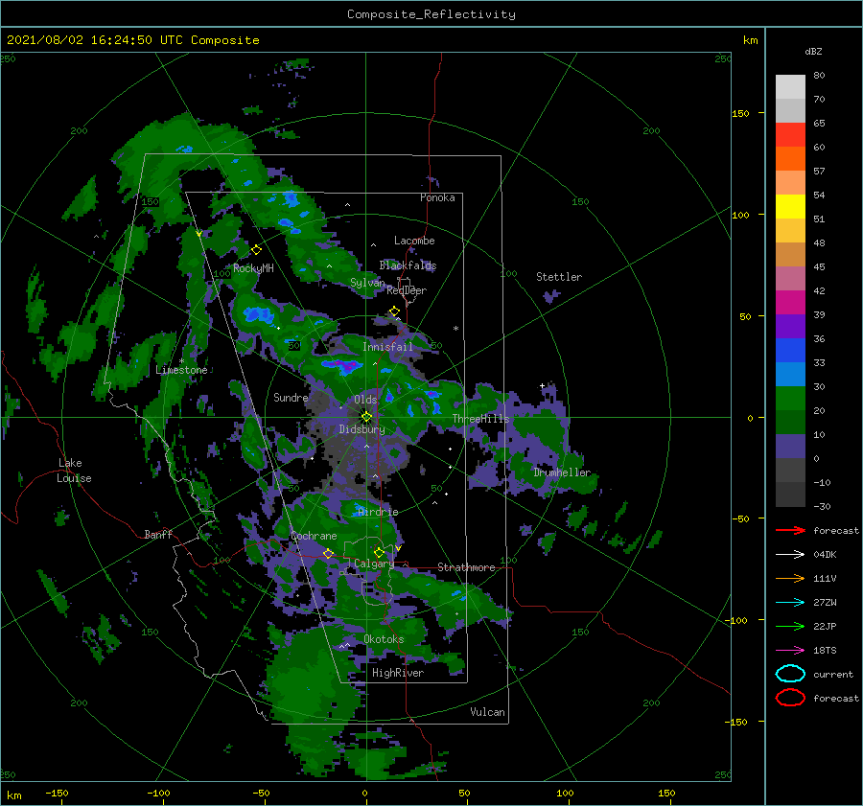
Task: Click yellow diamond marker below RedDeer
Action: [394, 311]
